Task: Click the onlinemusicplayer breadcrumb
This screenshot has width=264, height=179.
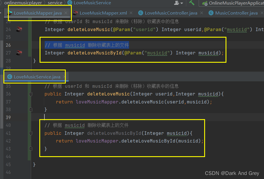Action: (23, 3)
